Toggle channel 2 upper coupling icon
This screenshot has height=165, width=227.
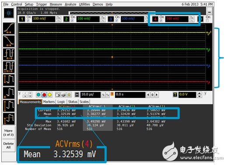click(103, 18)
